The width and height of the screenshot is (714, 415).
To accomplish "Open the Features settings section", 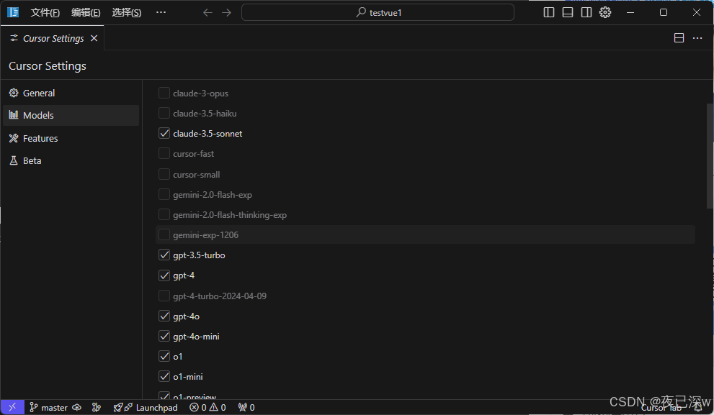I will click(x=71, y=138).
